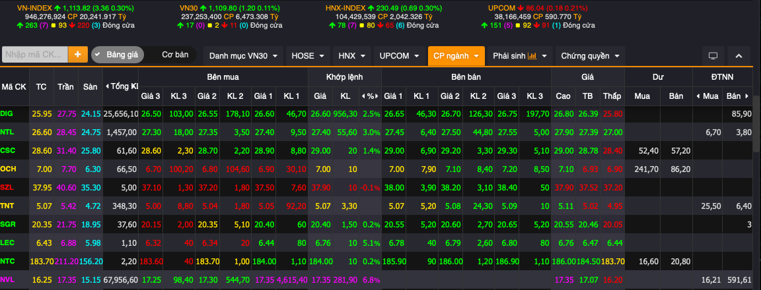Select the highlighted CP ngành menu
Viewport: 761px width, 290px height.
pyautogui.click(x=456, y=55)
